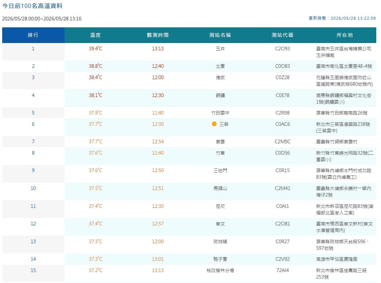Viewport: 381px width, 283px height.
Task: Select station name 紫雲
Action: pyautogui.click(x=220, y=142)
